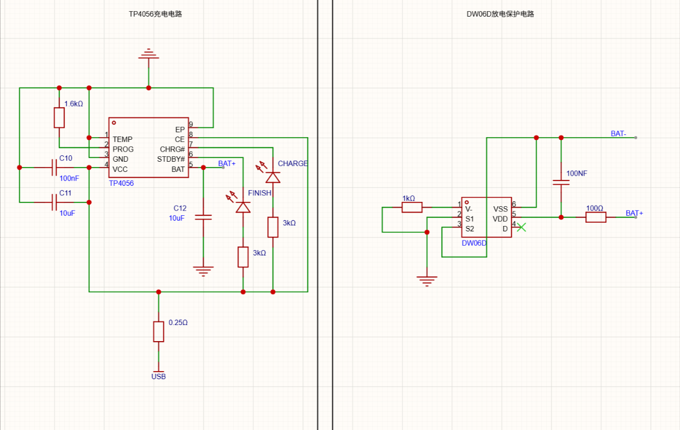Click the VCC pin label
Viewport: 680px width, 430px height.
pyautogui.click(x=120, y=169)
